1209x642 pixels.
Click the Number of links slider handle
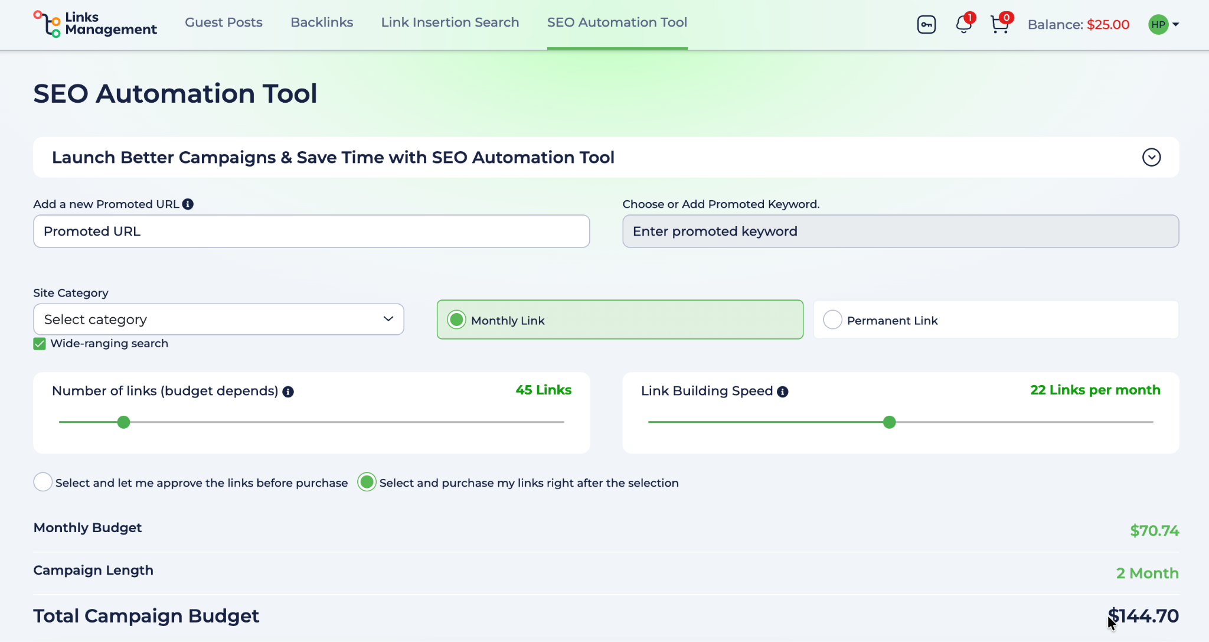coord(123,422)
